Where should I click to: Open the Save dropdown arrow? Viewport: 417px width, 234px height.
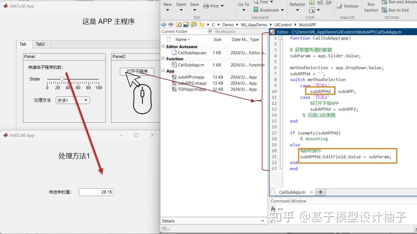(194, 10)
